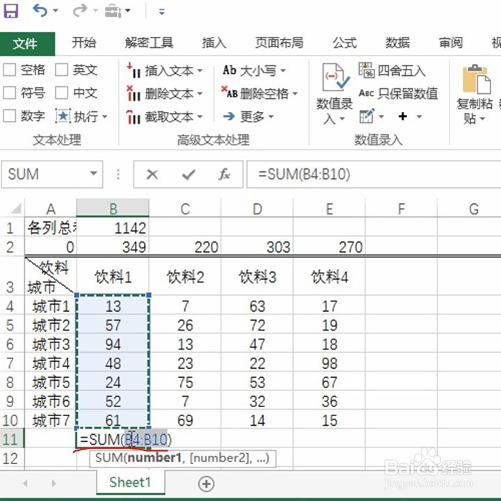Tick the 英文 checkbox

(x=61, y=70)
